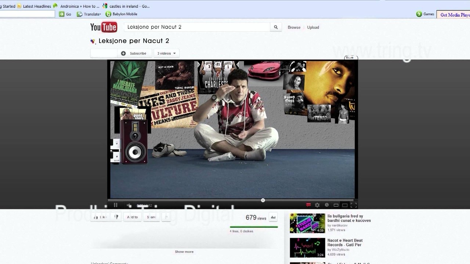Click the search magnifier button
Viewport: 470px width, 264px height.
pyautogui.click(x=276, y=27)
